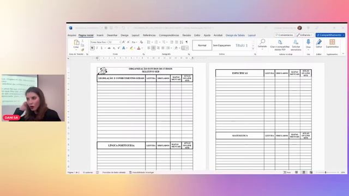Toggle superscript formatting
This screenshot has height=196, width=349.
119,48
